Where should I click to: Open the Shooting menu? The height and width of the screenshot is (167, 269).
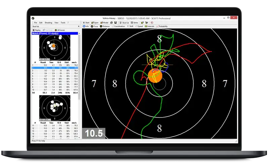tap(48, 23)
